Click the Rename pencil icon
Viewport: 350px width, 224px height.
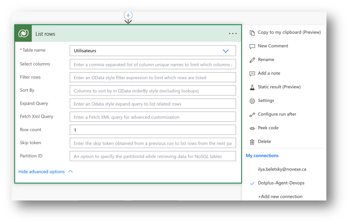[x=252, y=60]
